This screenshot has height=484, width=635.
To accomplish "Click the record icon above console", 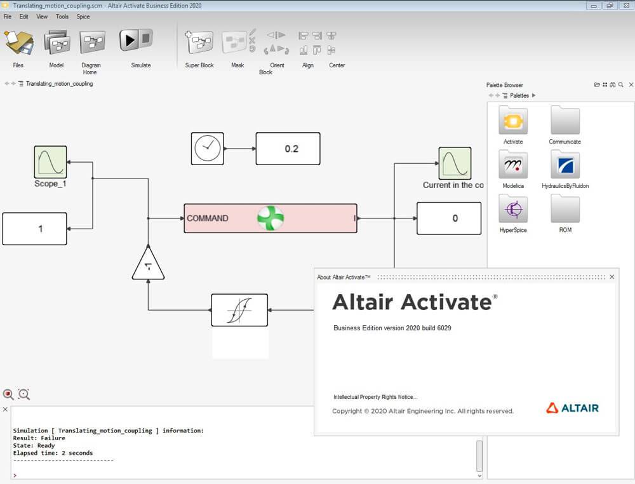I will (x=8, y=394).
